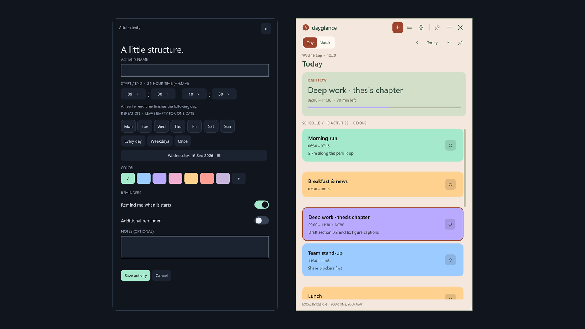The image size is (585, 329).
Task: Mark Breakfast & news as done
Action: pyautogui.click(x=450, y=184)
